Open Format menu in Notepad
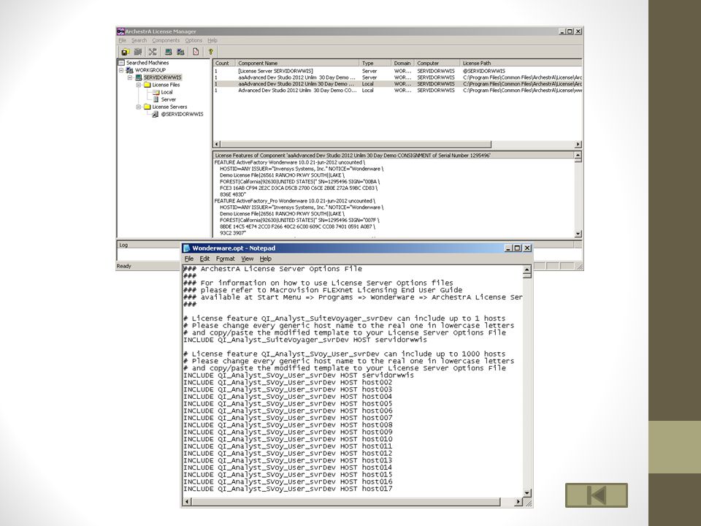 point(226,259)
